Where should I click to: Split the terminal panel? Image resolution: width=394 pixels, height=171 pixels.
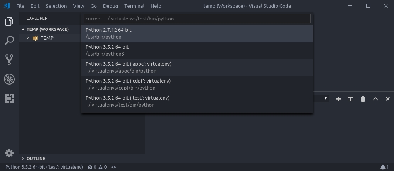(x=351, y=99)
